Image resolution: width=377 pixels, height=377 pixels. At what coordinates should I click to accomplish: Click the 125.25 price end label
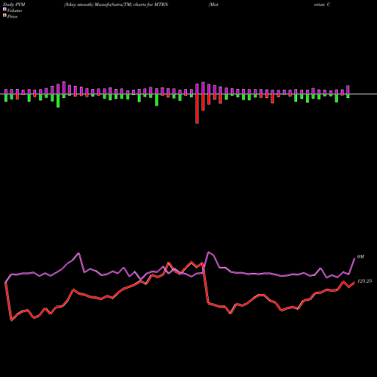[364, 281]
